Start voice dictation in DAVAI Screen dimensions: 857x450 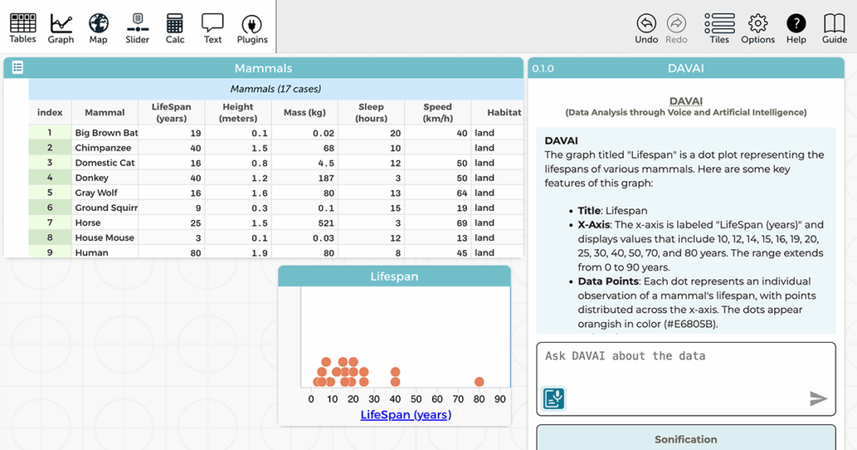coord(554,398)
